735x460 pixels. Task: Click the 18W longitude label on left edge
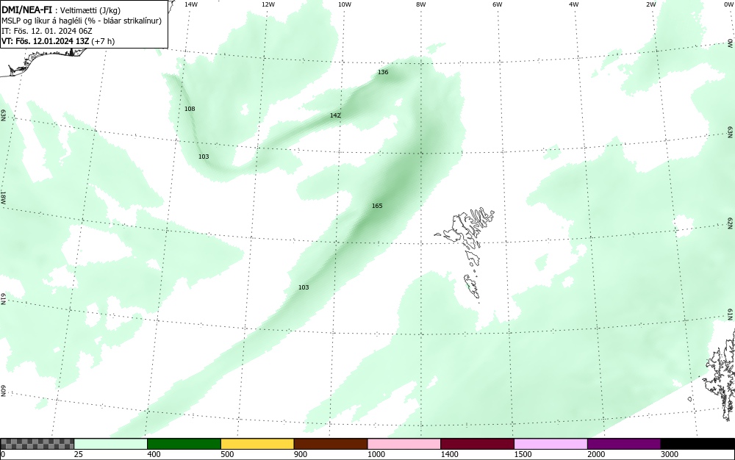[3, 197]
